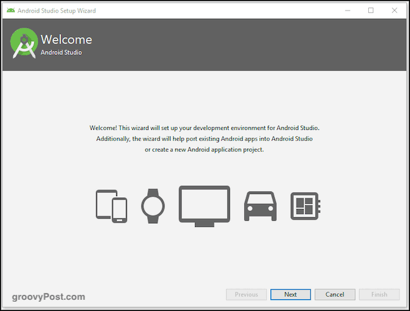This screenshot has height=311, width=410.
Task: Click the car Android Auto icon
Action: point(260,207)
